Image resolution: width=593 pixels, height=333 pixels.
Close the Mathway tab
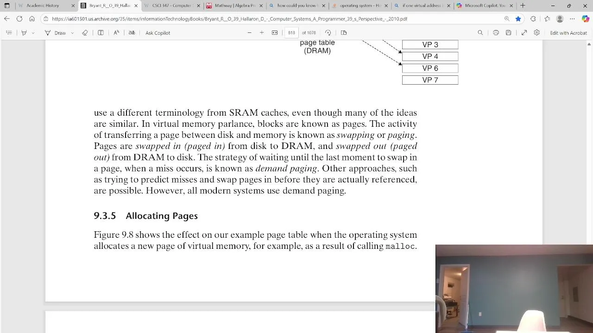coord(261,6)
